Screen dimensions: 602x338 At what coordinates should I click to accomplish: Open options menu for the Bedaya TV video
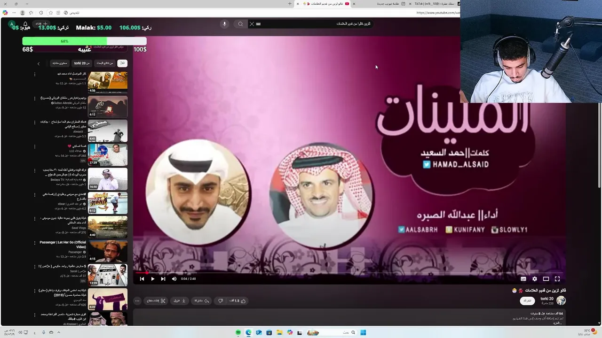coord(34,170)
